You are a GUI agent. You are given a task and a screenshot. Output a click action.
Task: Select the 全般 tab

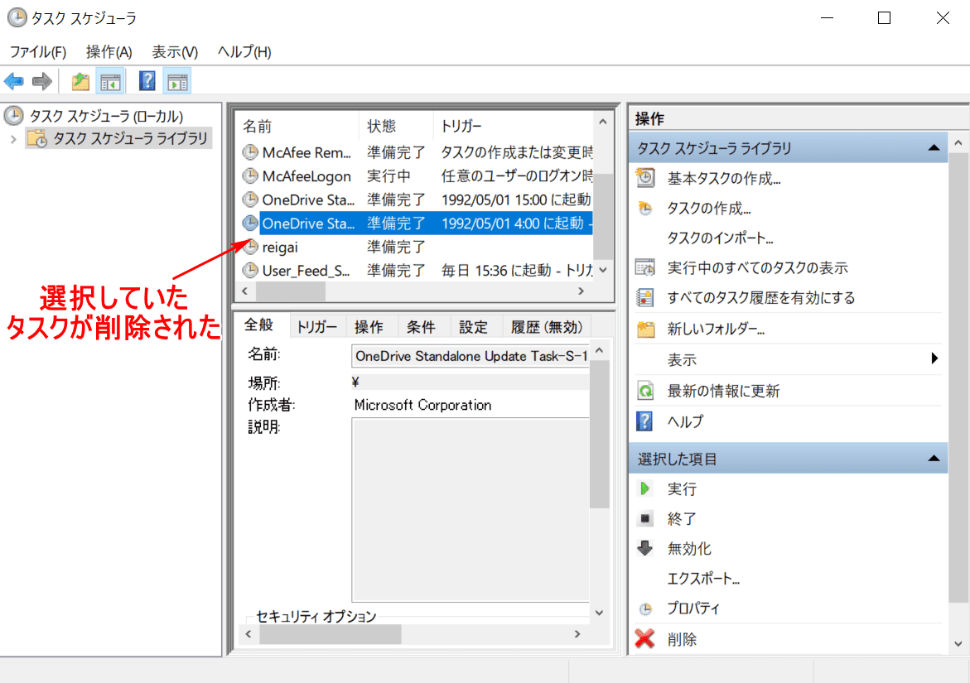pyautogui.click(x=258, y=325)
